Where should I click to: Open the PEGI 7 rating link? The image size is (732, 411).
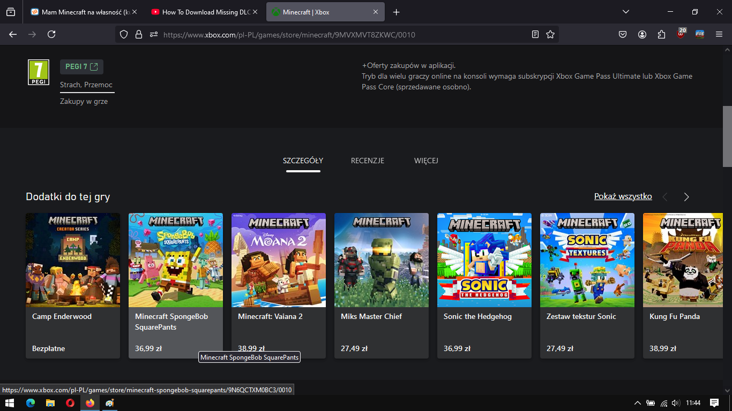(x=81, y=67)
